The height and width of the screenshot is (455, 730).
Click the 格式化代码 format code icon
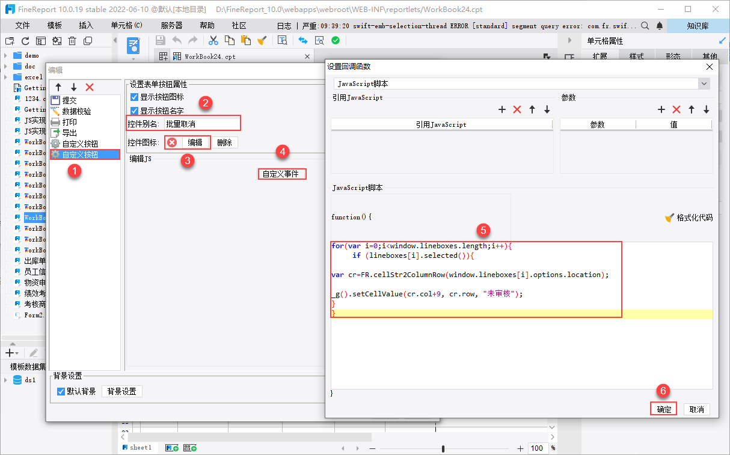pos(669,218)
